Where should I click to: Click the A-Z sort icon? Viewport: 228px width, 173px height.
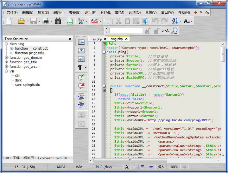175,21
